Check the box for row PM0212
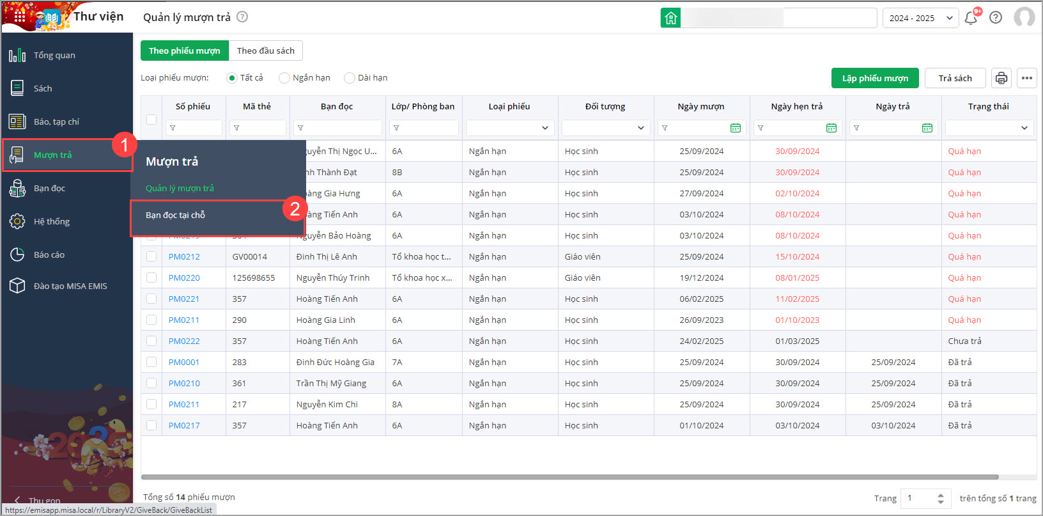Screen dimensions: 1043x516 pyautogui.click(x=151, y=256)
